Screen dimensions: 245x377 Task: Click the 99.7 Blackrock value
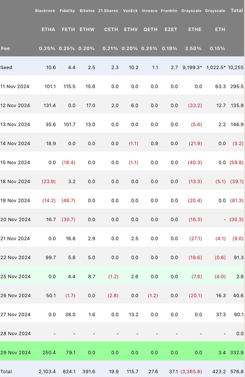pos(51,258)
